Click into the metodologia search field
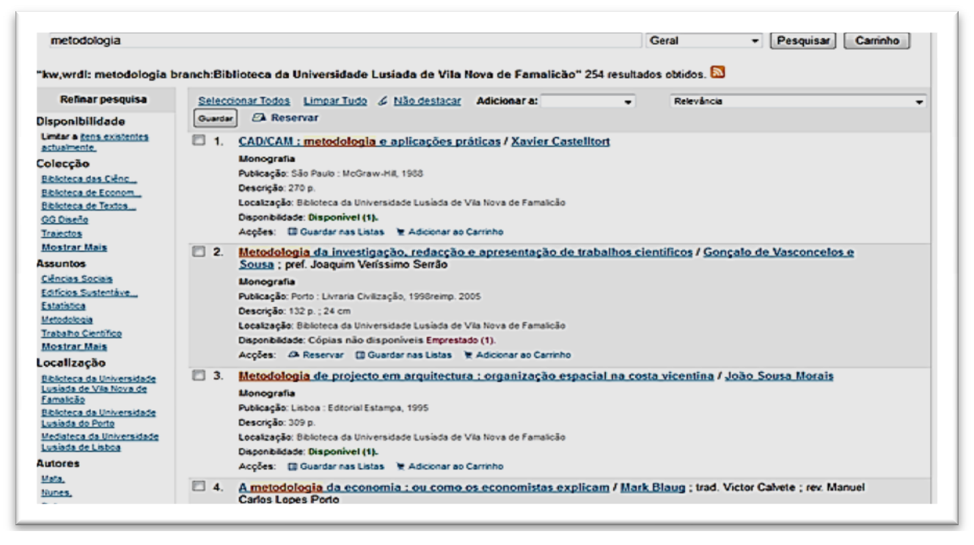The image size is (974, 545). [x=344, y=40]
